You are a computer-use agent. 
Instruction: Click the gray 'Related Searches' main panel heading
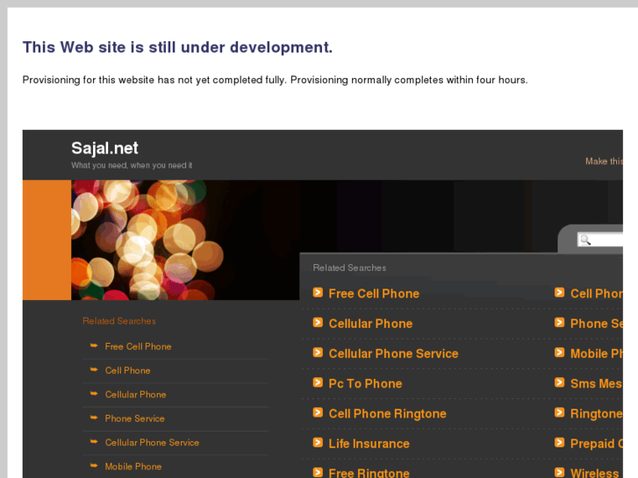pos(349,268)
